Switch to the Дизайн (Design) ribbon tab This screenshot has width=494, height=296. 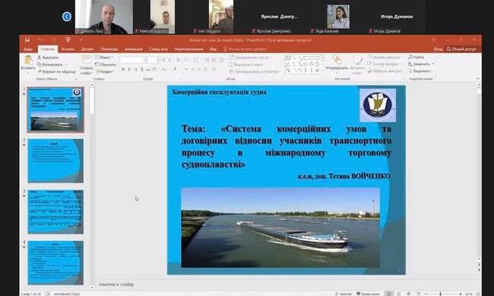tap(87, 49)
